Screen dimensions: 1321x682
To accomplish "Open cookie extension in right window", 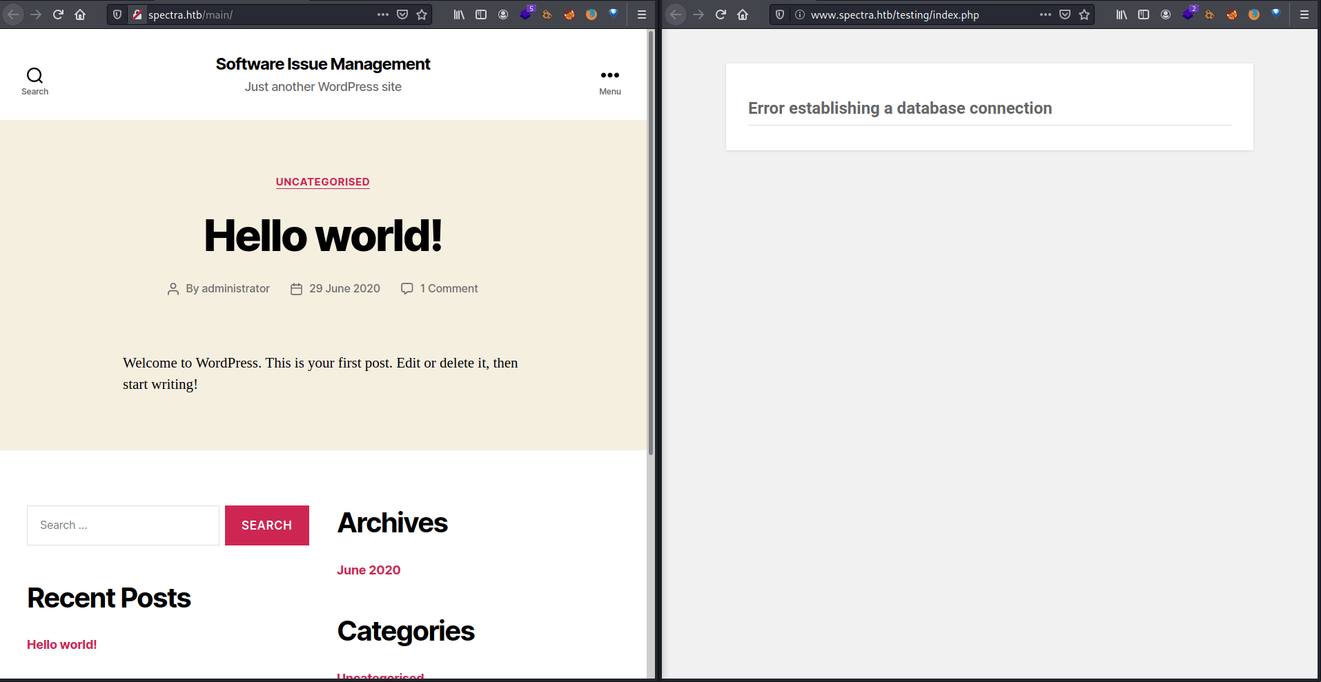I will coord(1210,14).
